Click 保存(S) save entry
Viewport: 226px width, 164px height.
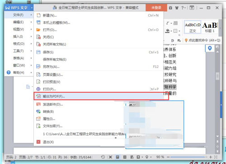tap(99, 52)
